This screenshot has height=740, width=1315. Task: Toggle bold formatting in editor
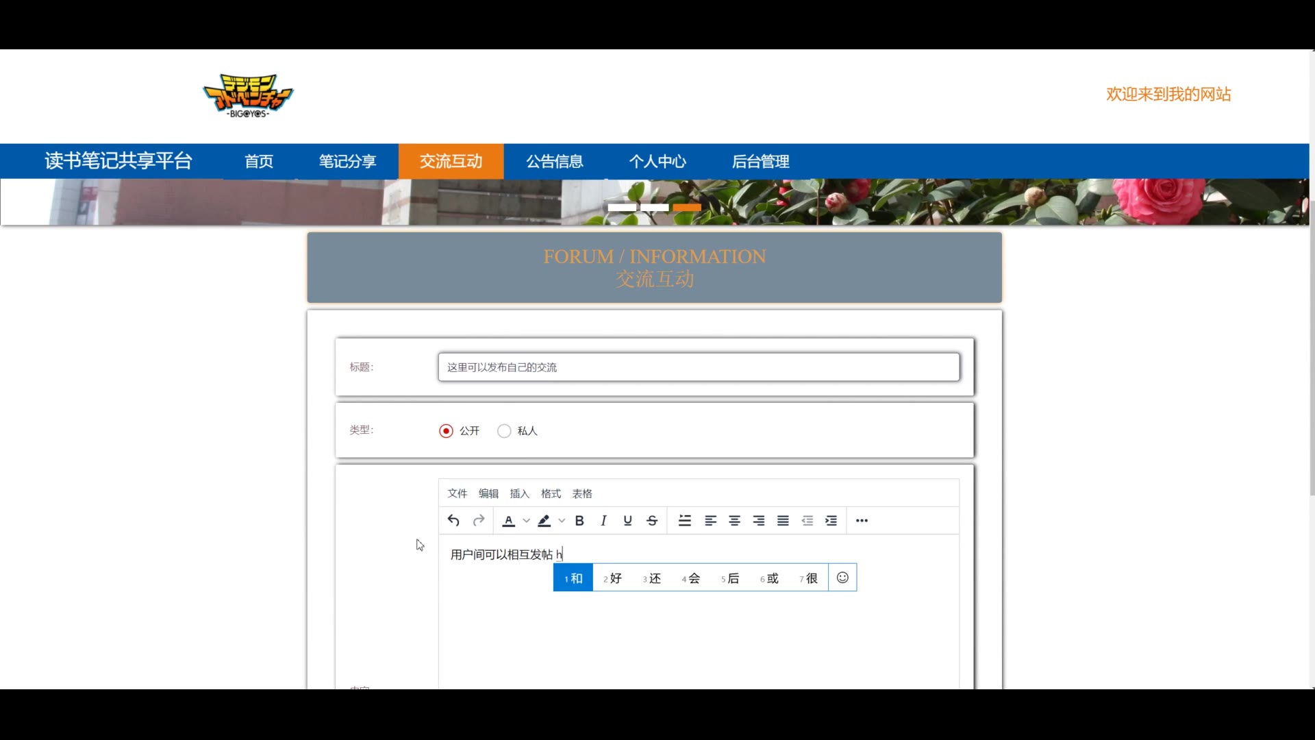tap(579, 521)
